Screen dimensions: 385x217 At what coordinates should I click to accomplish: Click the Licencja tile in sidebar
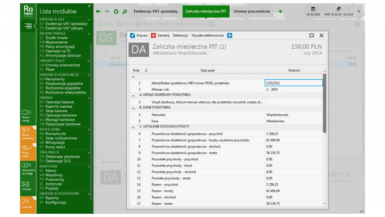pyautogui.click(x=25, y=204)
